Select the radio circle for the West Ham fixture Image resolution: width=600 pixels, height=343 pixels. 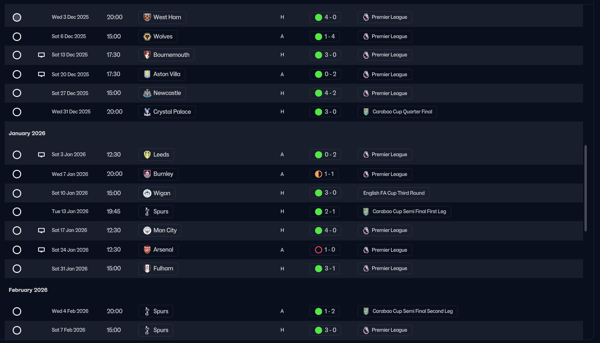click(x=17, y=17)
